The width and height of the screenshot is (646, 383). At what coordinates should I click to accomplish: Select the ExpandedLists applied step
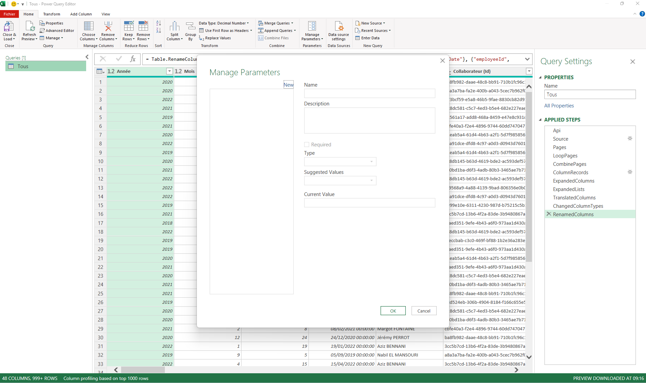569,189
